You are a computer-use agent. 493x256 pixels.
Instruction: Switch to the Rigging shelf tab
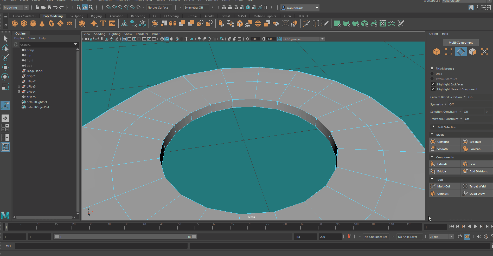[x=96, y=16]
